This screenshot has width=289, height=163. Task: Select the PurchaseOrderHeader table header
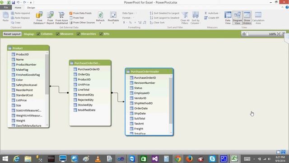[149, 72]
